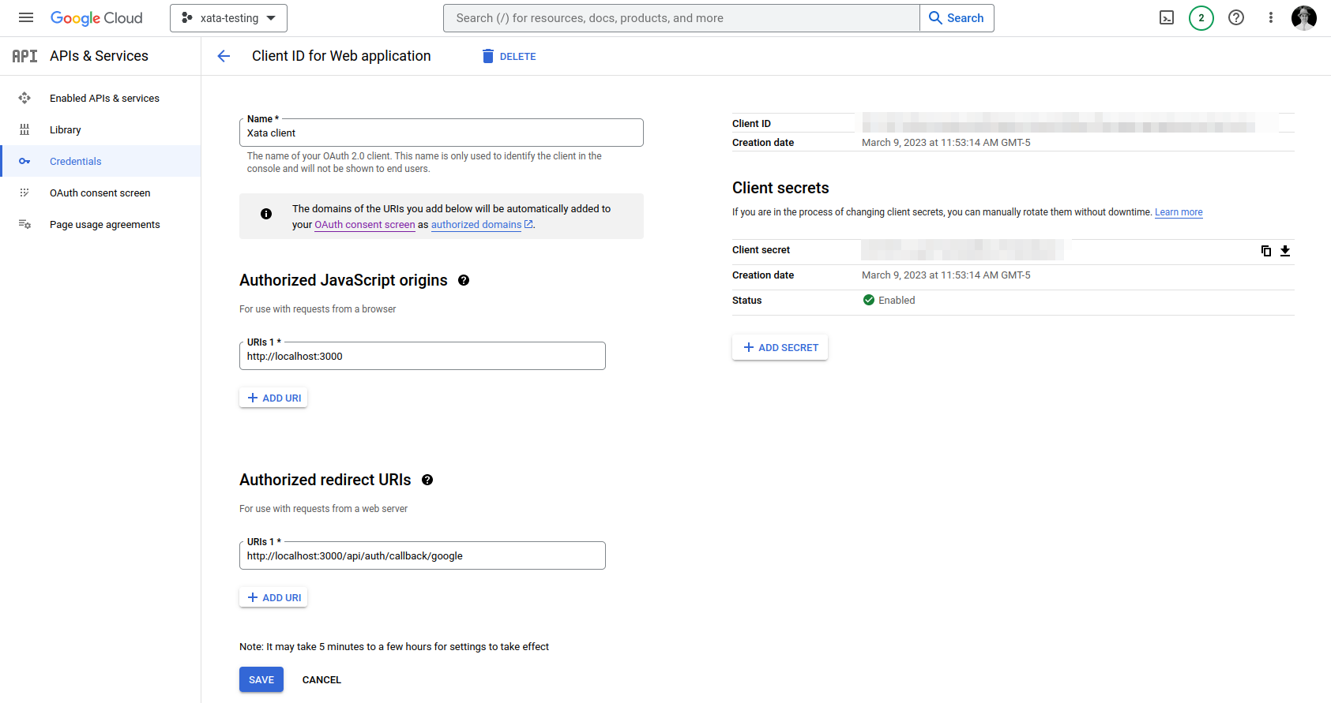Click ADD URI under redirect URIs

(273, 597)
